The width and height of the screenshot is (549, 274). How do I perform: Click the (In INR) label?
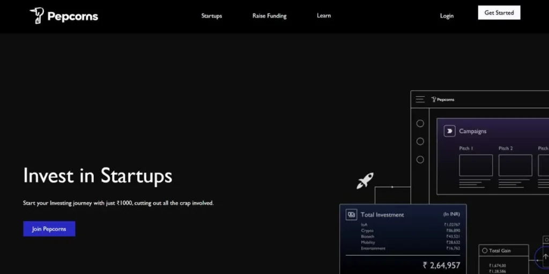[x=451, y=214]
